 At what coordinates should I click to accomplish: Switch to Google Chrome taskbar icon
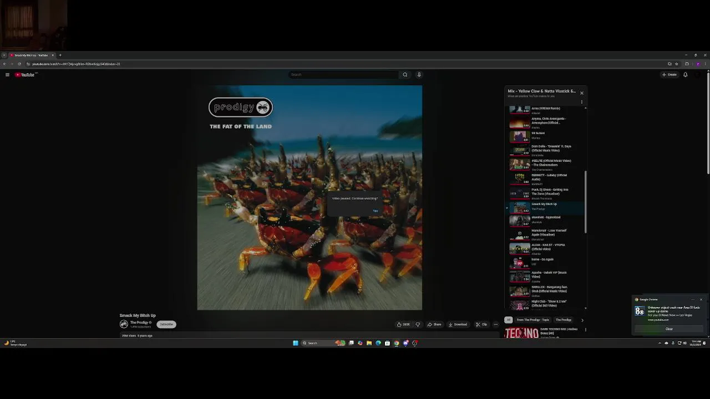tap(397, 343)
